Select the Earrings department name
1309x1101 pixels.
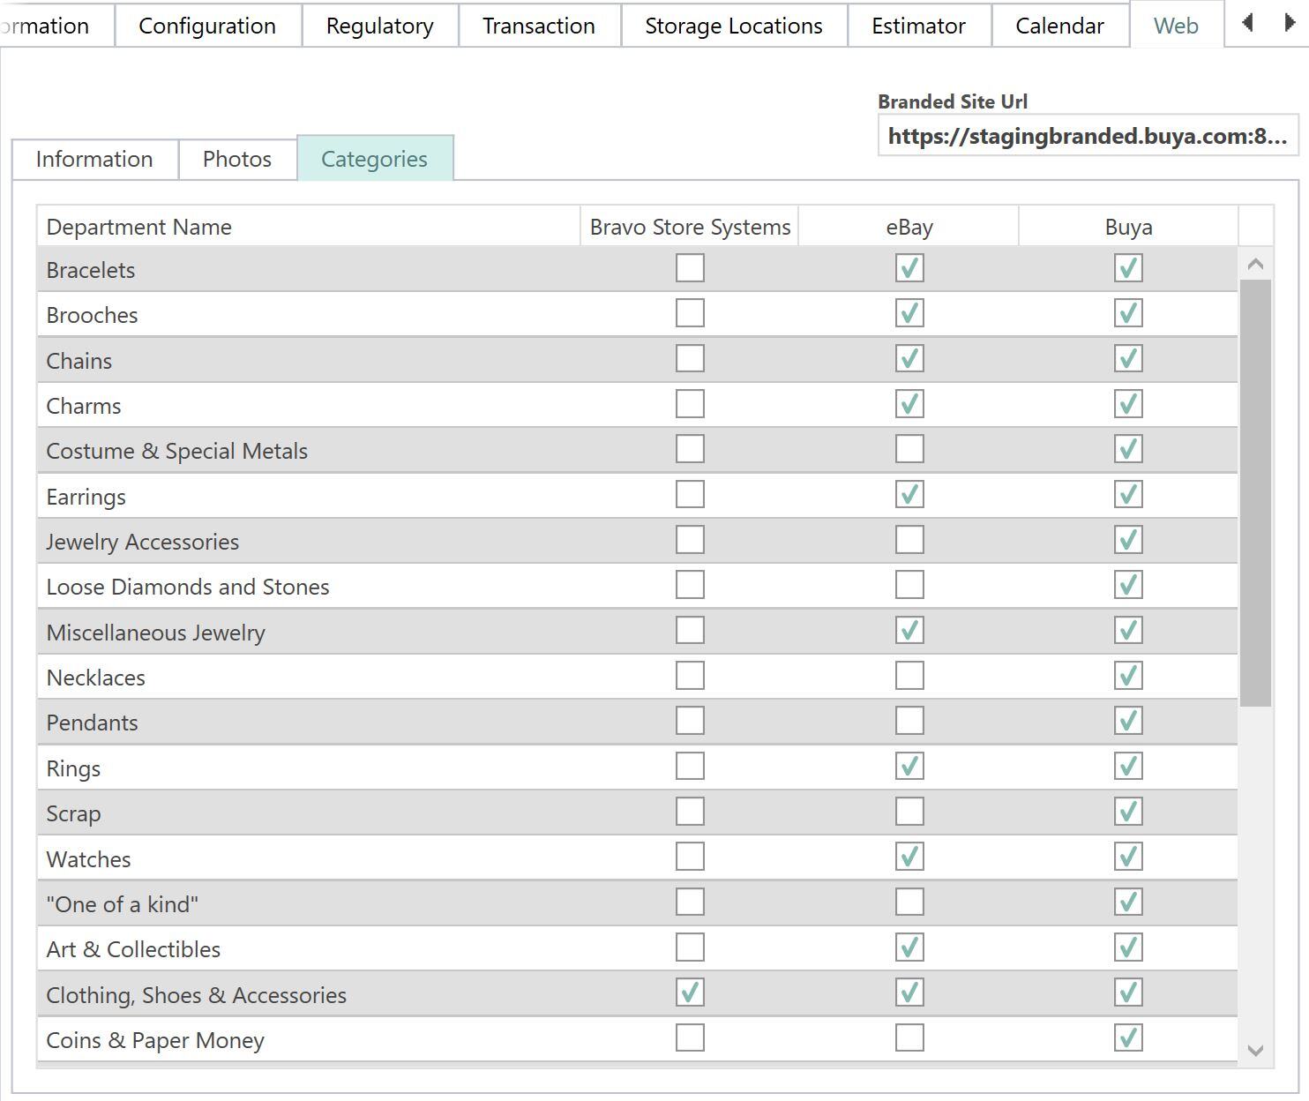tap(86, 497)
